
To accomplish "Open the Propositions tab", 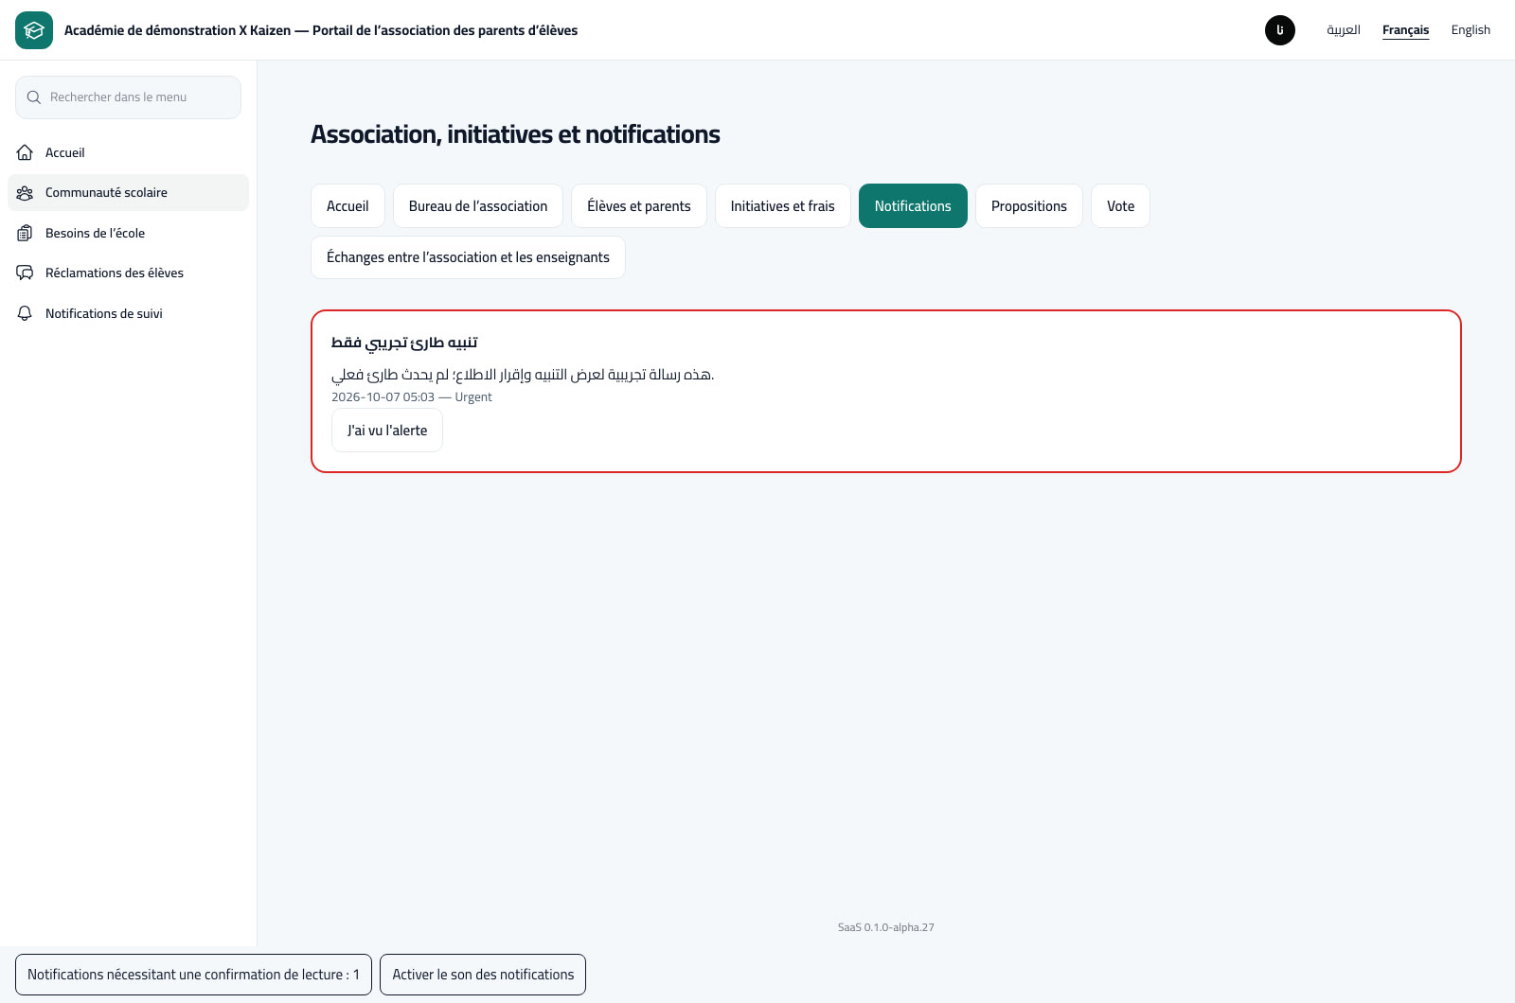I will [1029, 206].
